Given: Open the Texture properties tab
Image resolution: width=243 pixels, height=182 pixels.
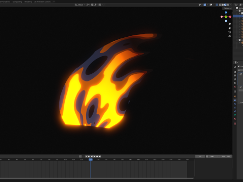Looking at the screenshot, I should tap(235, 123).
